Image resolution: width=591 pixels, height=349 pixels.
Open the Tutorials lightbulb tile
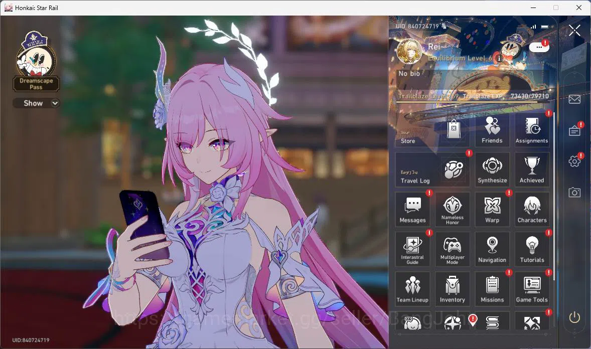tap(532, 249)
